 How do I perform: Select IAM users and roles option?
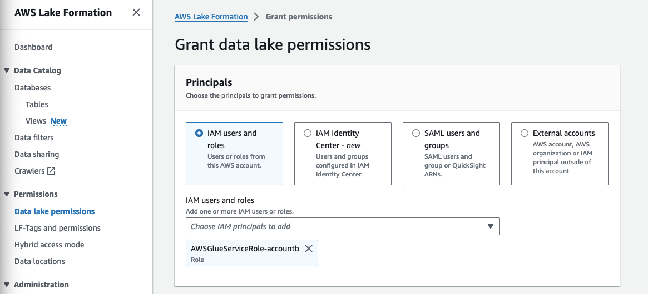click(199, 133)
